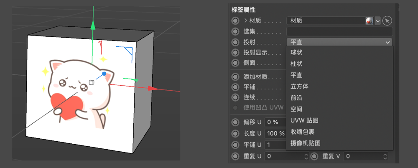Expand the 材质 disclosure arrow

(x=246, y=21)
